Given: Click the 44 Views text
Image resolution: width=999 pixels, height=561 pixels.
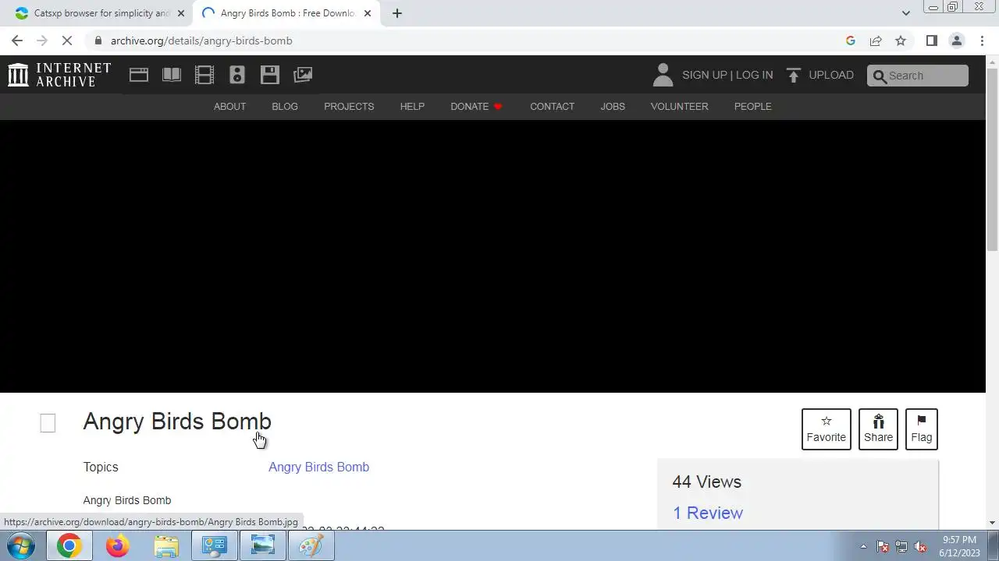Looking at the screenshot, I should click(x=706, y=482).
